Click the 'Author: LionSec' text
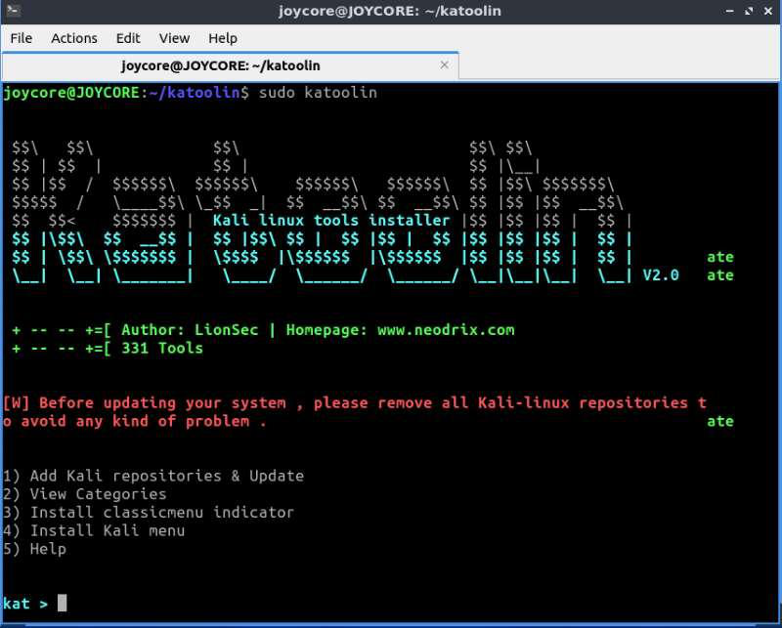 [x=190, y=330]
